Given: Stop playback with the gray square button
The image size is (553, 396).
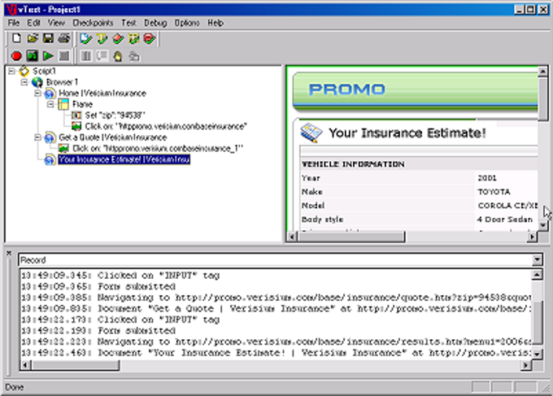Looking at the screenshot, I should click(63, 56).
